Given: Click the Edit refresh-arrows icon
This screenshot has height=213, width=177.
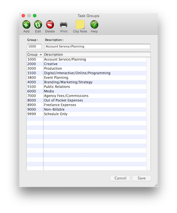Looking at the screenshot, I should (38, 24).
